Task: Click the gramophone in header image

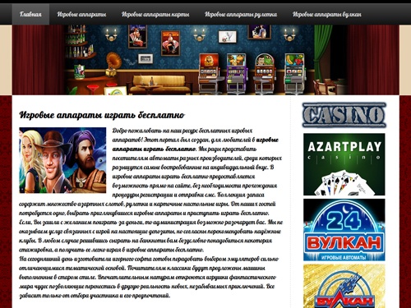Action: pos(113,65)
